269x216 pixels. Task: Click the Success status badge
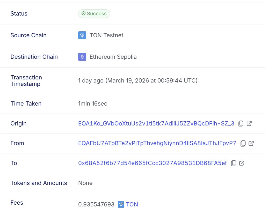(94, 13)
